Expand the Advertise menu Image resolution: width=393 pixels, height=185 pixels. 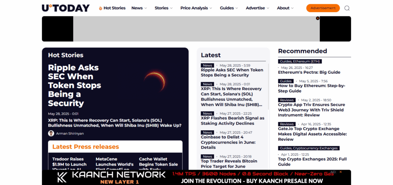[x=258, y=8]
